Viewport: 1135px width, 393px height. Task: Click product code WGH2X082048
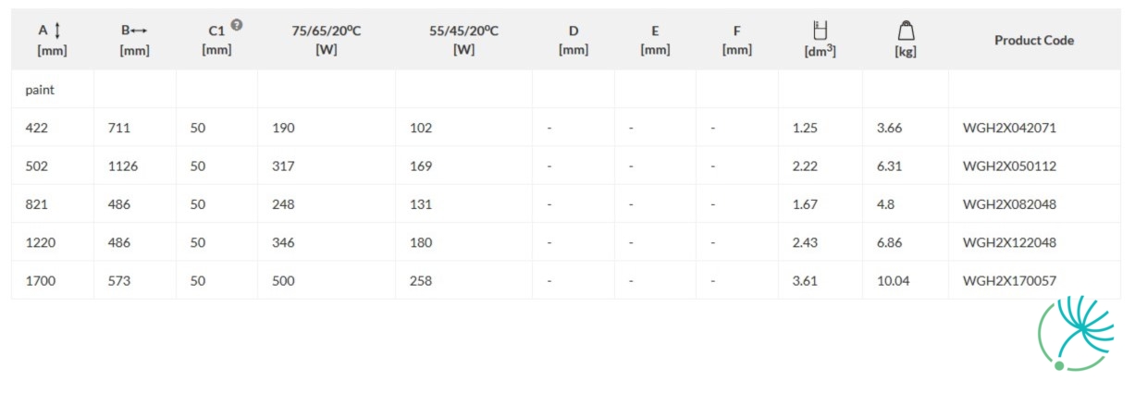tap(1009, 204)
